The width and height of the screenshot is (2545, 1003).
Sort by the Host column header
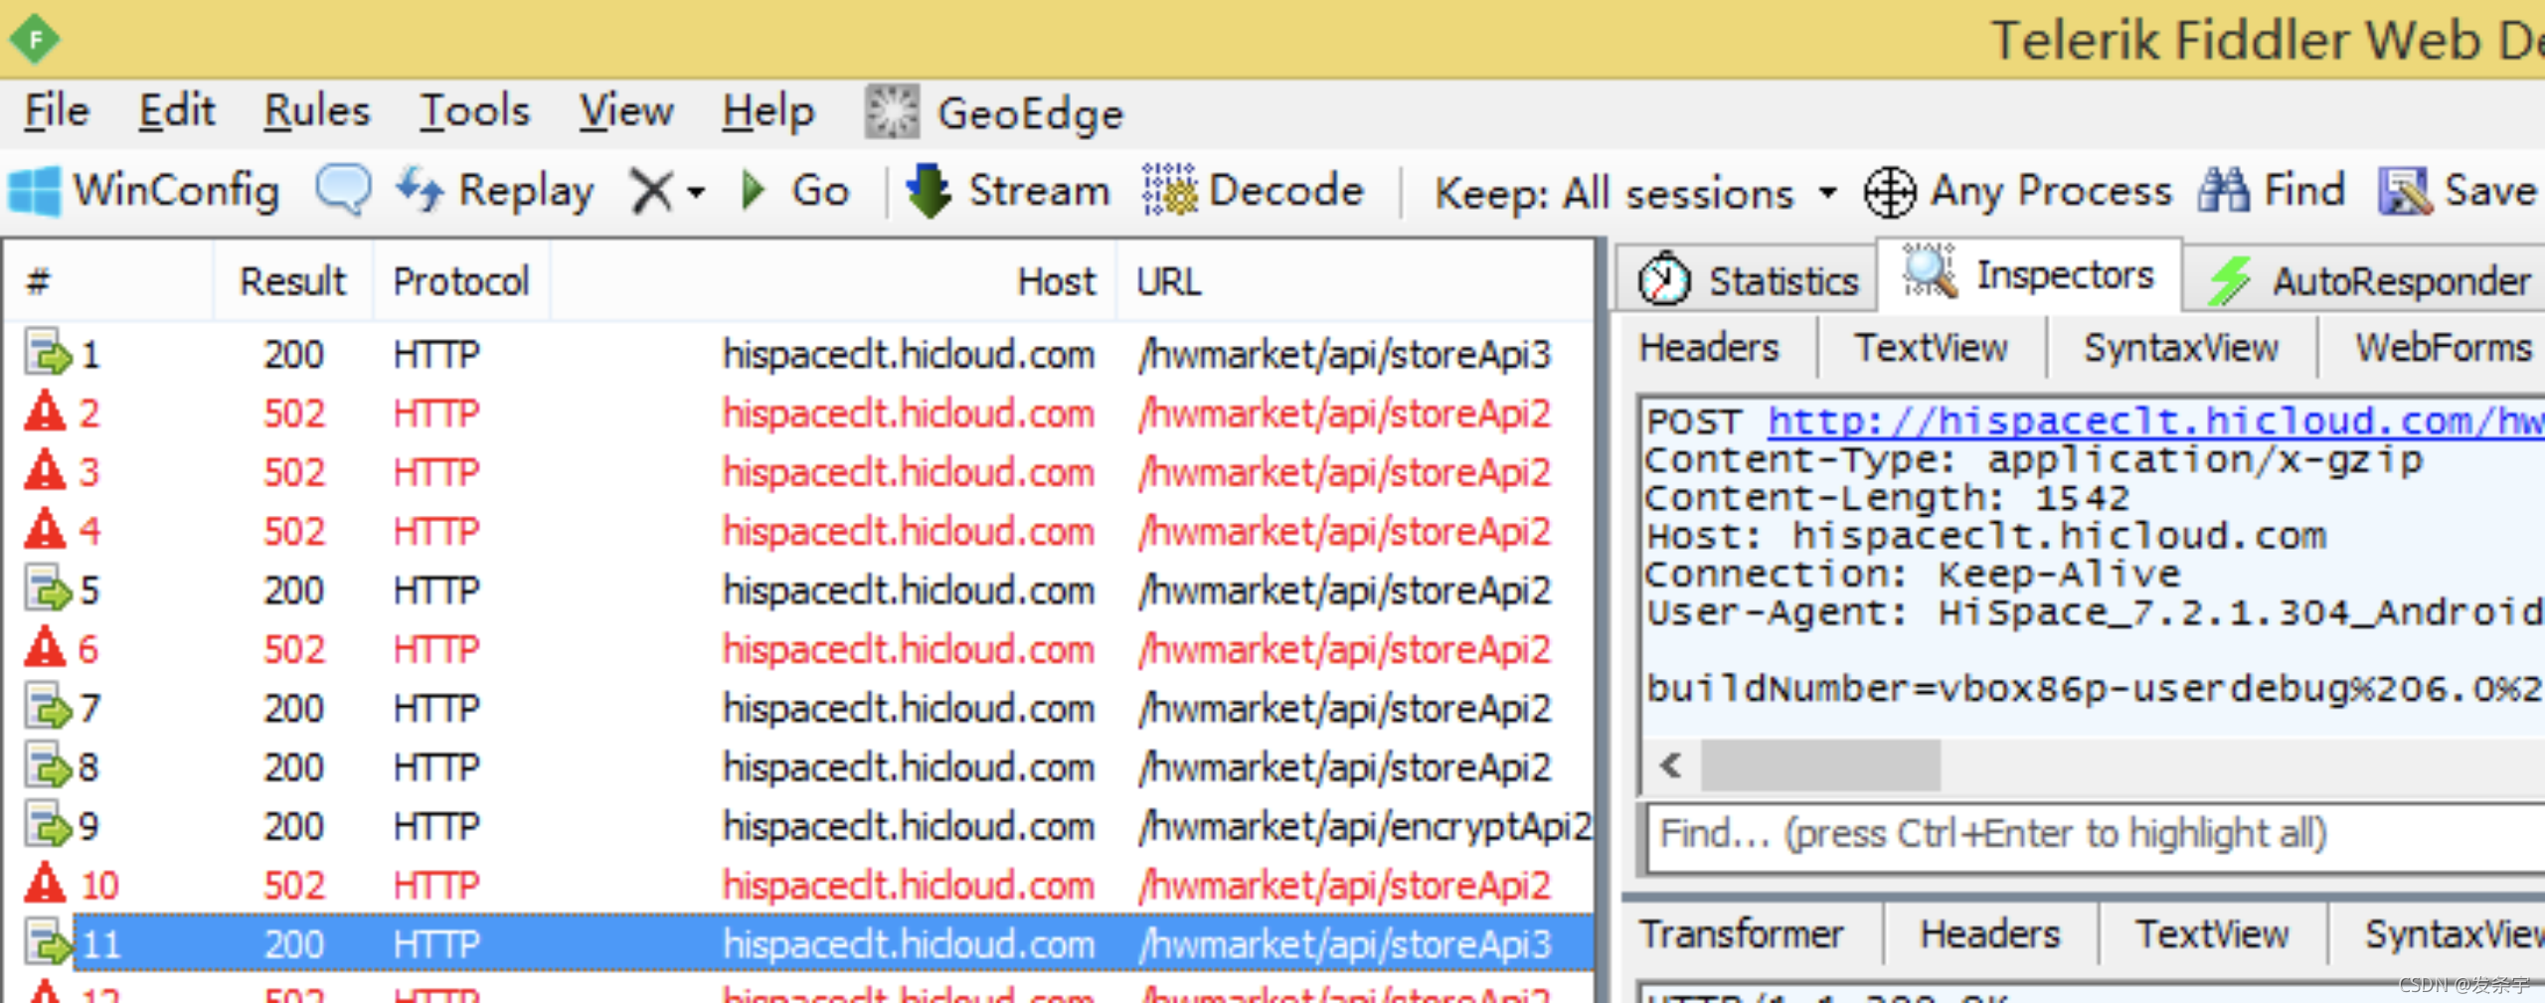point(833,281)
